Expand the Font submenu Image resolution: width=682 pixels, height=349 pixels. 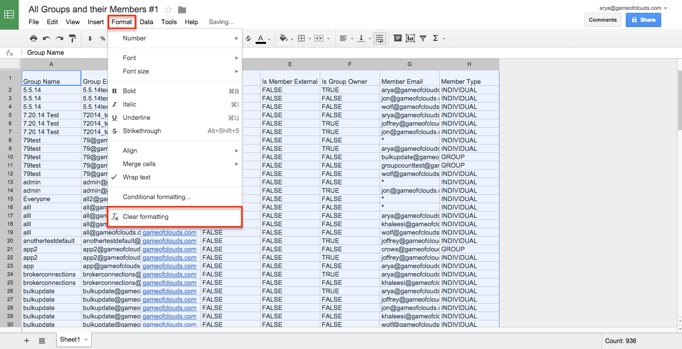[175, 58]
